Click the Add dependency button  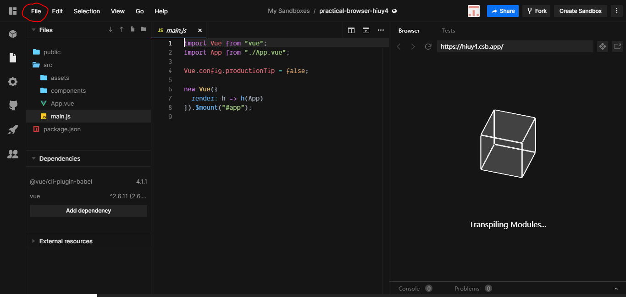89,211
